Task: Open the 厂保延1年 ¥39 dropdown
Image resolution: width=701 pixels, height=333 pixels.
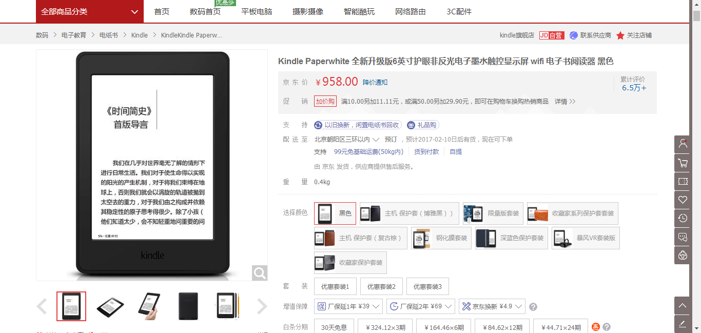Action: (349, 306)
